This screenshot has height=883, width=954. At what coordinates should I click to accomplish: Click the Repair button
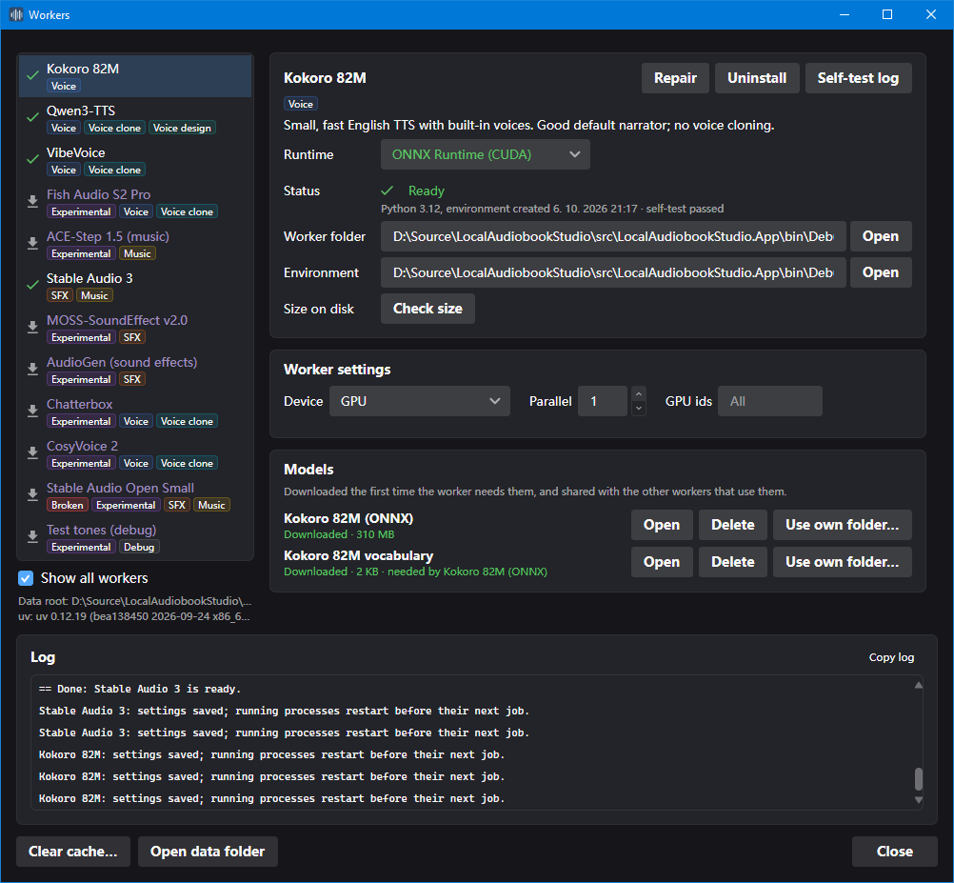pyautogui.click(x=675, y=78)
